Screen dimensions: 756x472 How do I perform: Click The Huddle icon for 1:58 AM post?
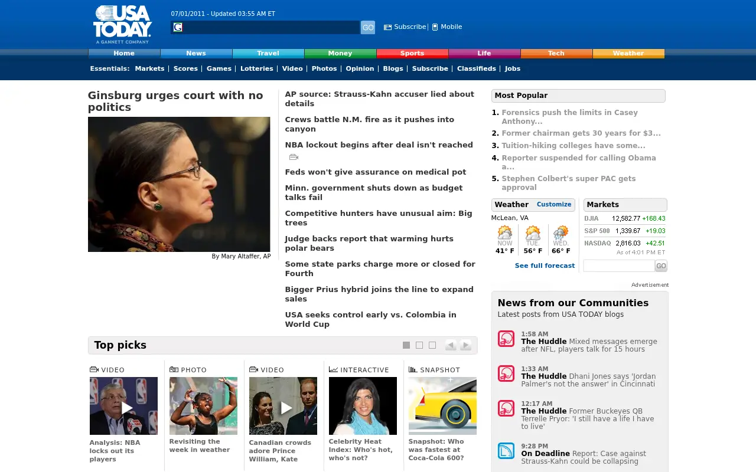coord(506,339)
